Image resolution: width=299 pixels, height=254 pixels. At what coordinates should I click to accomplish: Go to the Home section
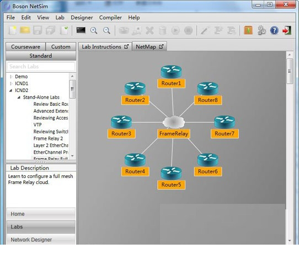(x=41, y=214)
